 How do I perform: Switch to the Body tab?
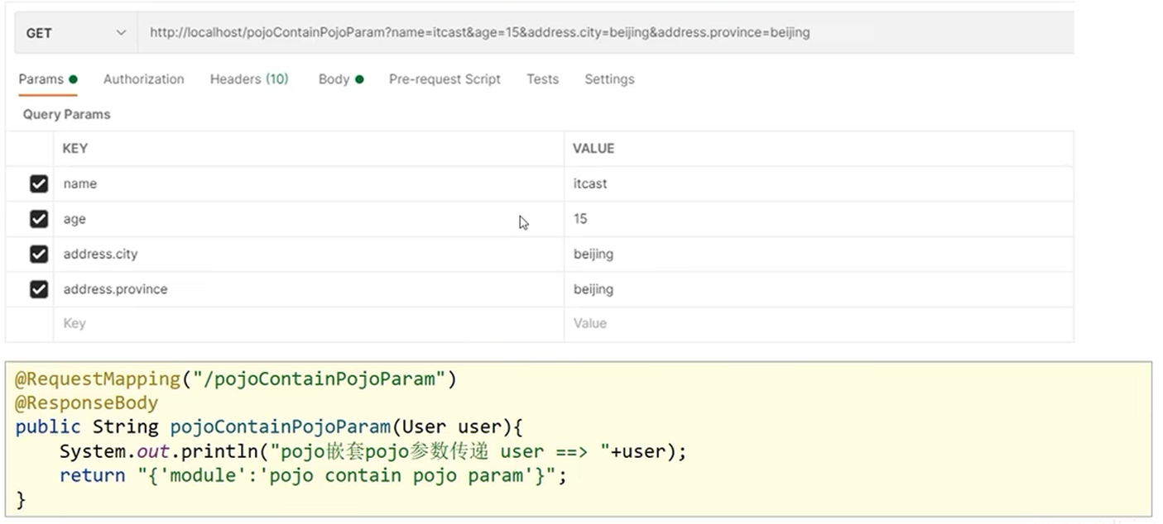[x=341, y=79]
